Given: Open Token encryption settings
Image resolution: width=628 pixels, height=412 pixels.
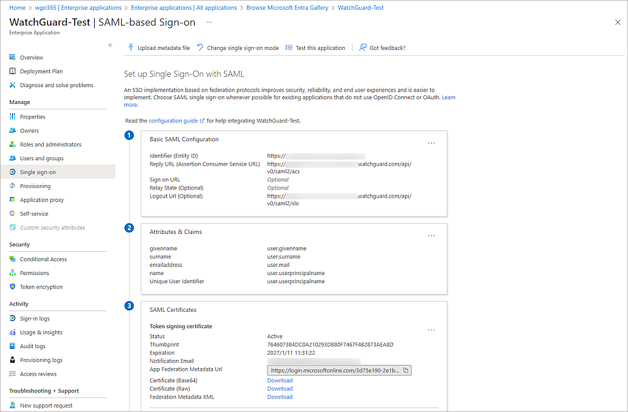Looking at the screenshot, I should 42,286.
